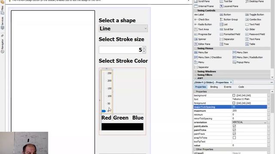Select the Table palette component
The height and width of the screenshot is (154, 275).
[x=250, y=44]
